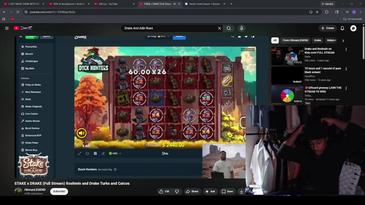Open a new browser tab
The height and width of the screenshot is (205, 365).
[x=231, y=4]
